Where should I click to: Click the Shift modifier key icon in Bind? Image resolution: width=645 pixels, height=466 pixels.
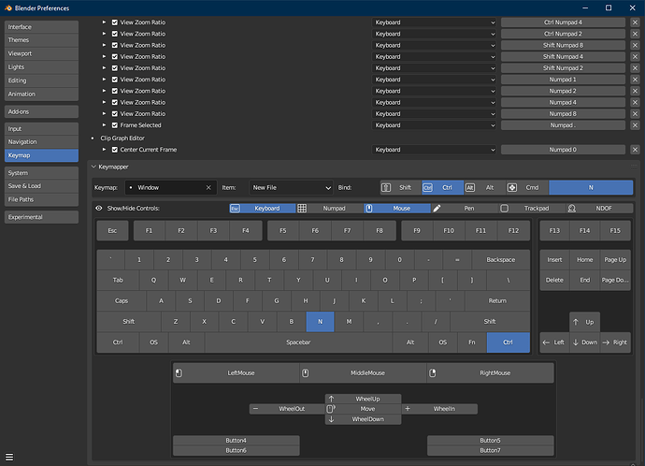click(x=386, y=188)
